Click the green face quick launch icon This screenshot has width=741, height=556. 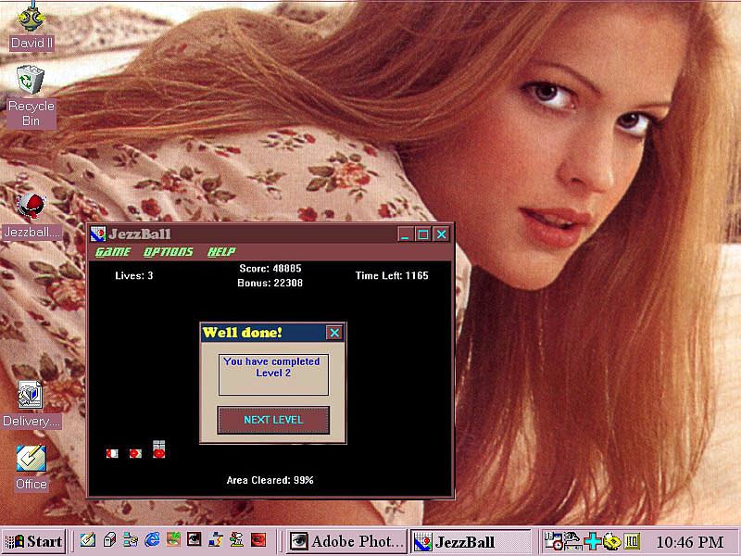[x=173, y=540]
